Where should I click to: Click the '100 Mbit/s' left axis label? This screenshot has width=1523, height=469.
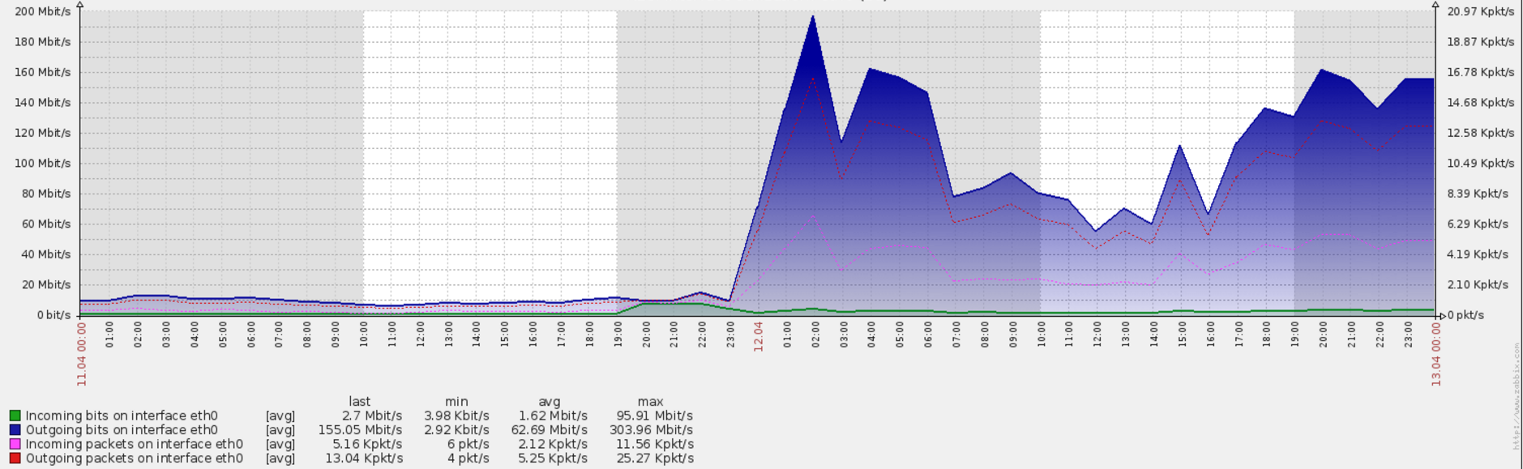pyautogui.click(x=43, y=164)
